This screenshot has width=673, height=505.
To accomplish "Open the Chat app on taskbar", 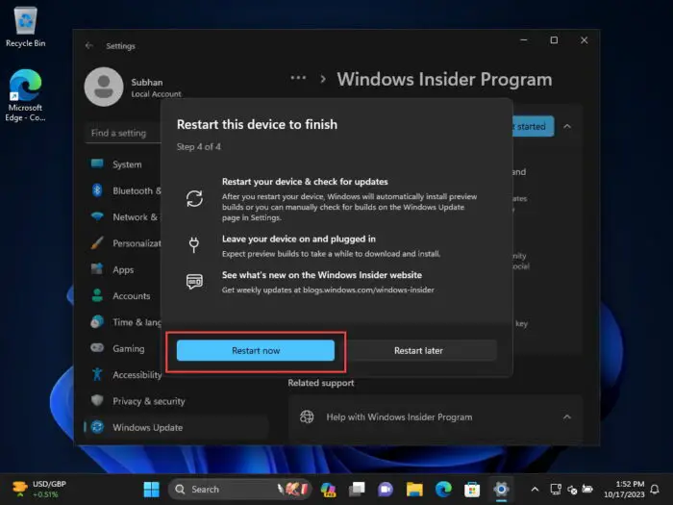I will tap(386, 489).
